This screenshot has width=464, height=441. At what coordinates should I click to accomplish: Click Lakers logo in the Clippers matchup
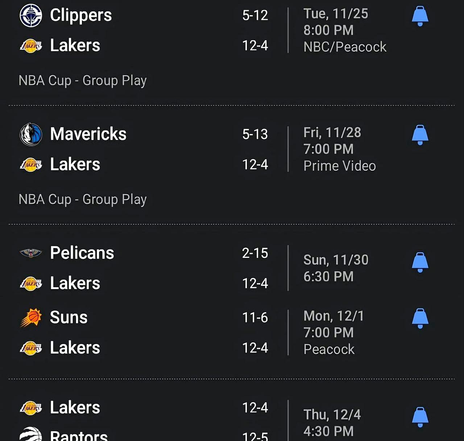(31, 46)
